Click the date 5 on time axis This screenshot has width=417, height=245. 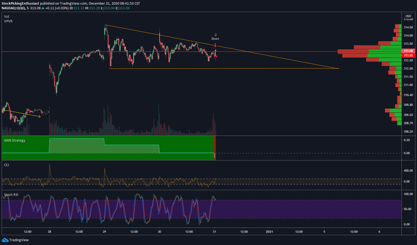[324, 232]
